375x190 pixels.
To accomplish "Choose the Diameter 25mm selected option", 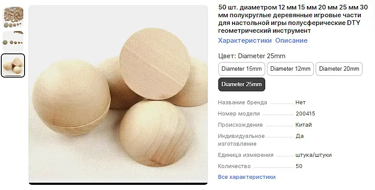I will click(x=242, y=84).
